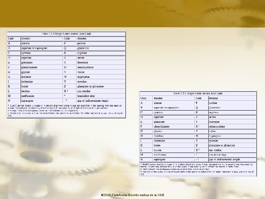This screenshot has height=199, width=265.
Task: Select 'serine' in the upper-left table
Action: tap(81, 58)
